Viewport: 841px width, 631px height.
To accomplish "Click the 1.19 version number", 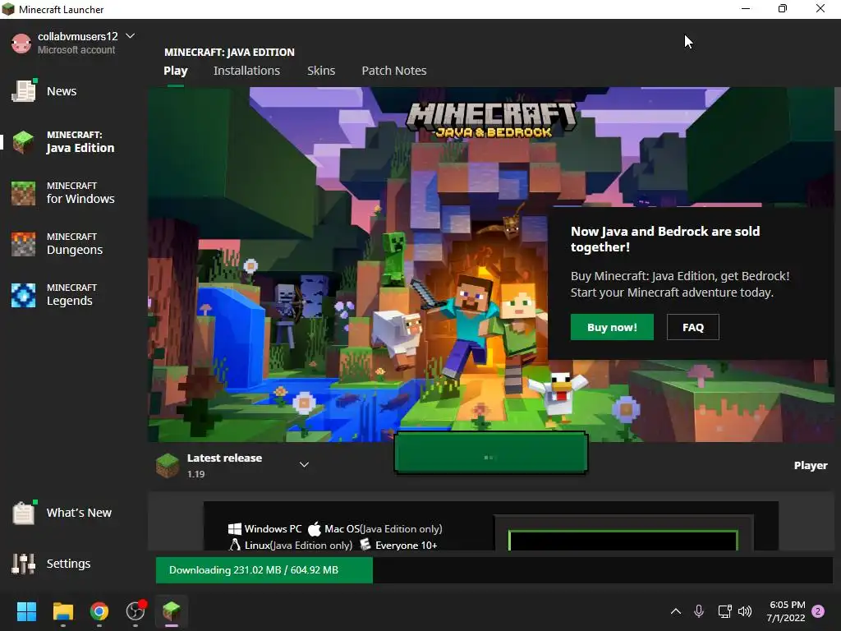I will 195,474.
